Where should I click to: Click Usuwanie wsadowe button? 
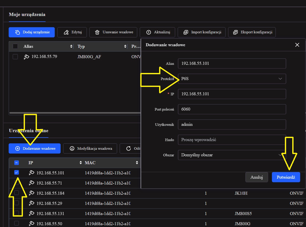point(113,32)
